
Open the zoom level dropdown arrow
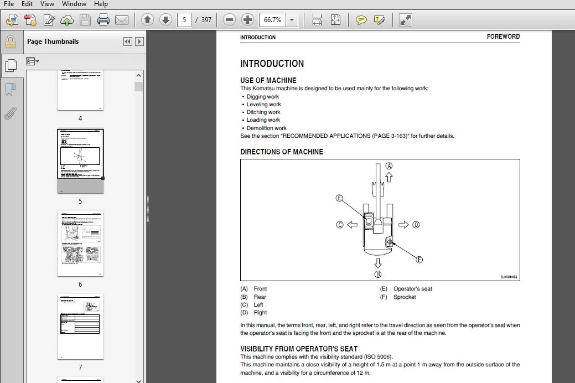[x=292, y=19]
